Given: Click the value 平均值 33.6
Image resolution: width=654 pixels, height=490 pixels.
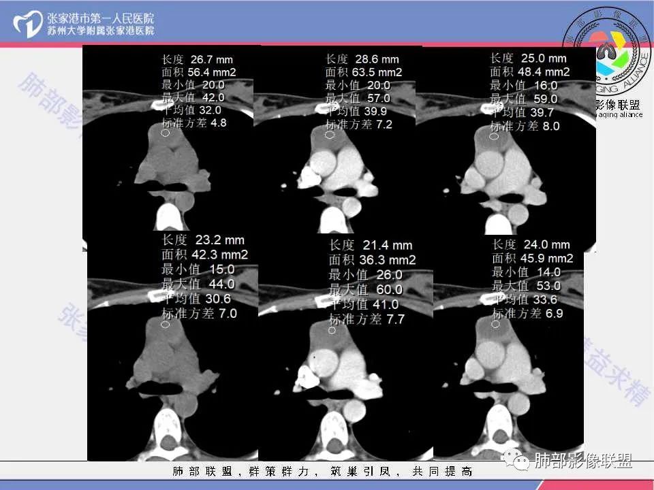Looking at the screenshot, I should (x=525, y=299).
